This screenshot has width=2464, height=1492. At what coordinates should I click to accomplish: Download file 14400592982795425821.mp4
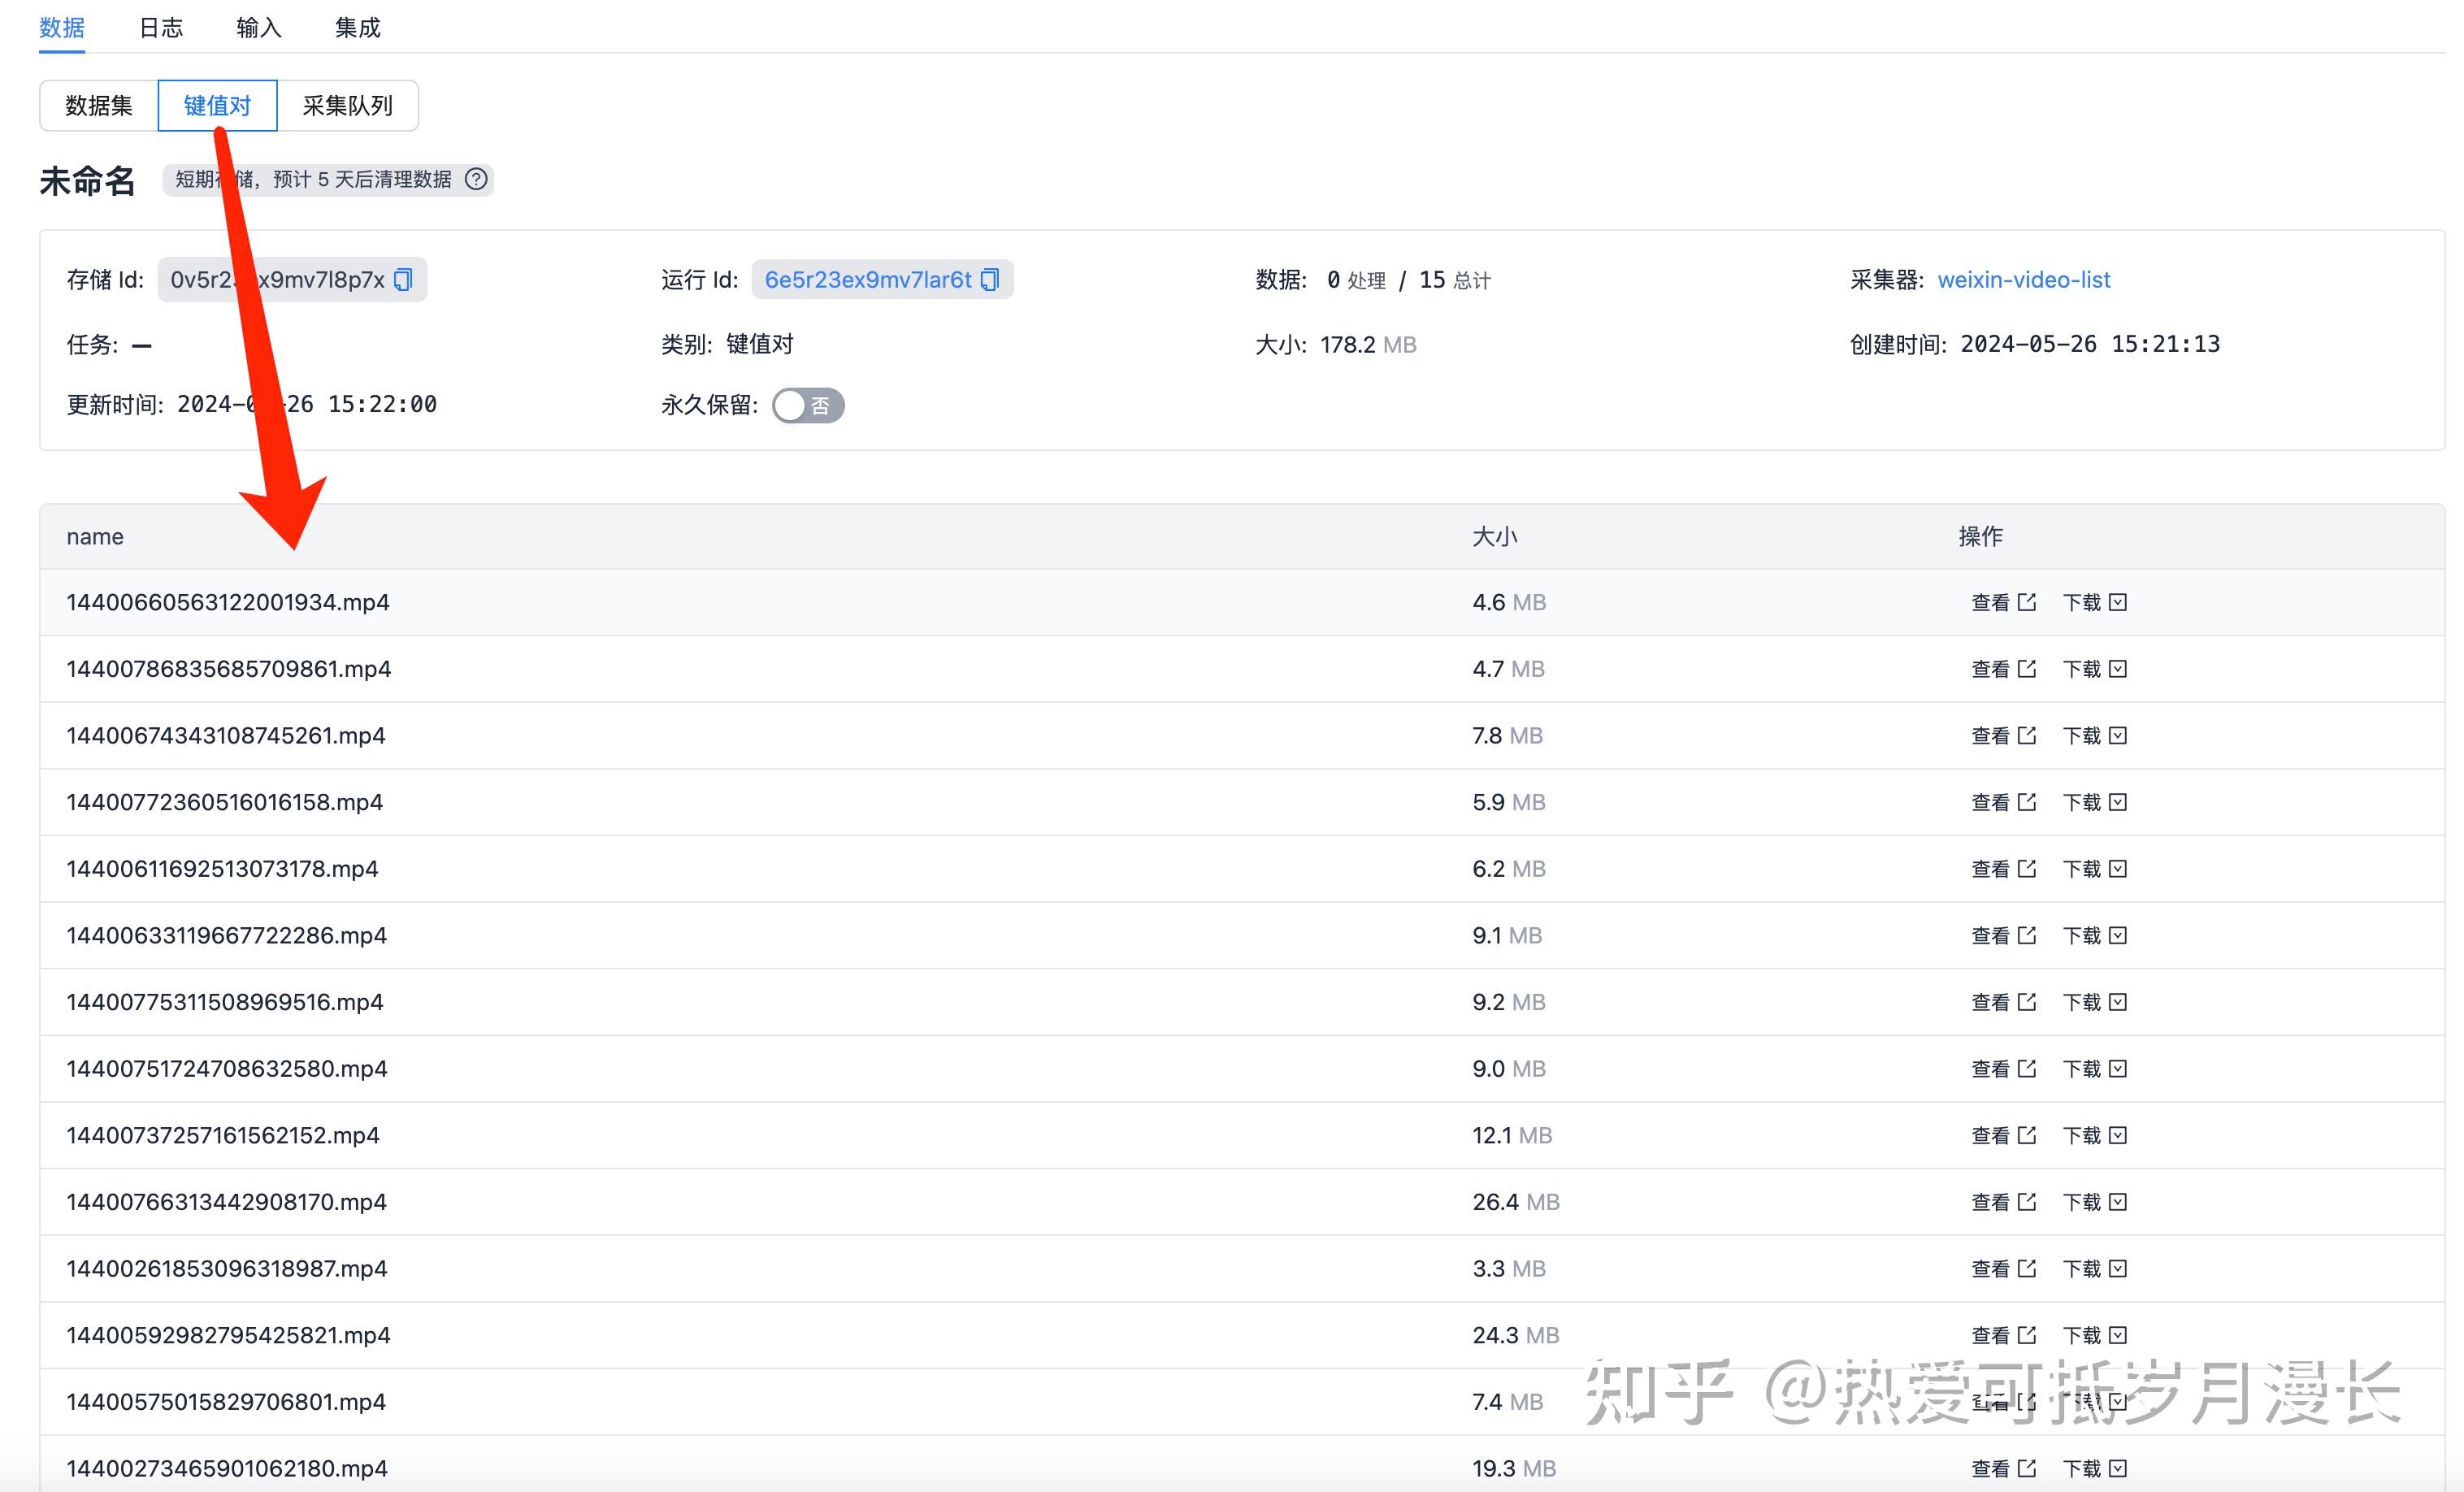(2094, 1336)
